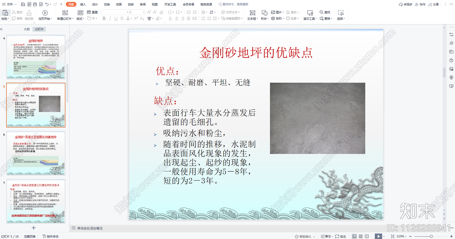455x239 pixels.
Task: Click the Reset (重置) slide button
Action: point(92,12)
